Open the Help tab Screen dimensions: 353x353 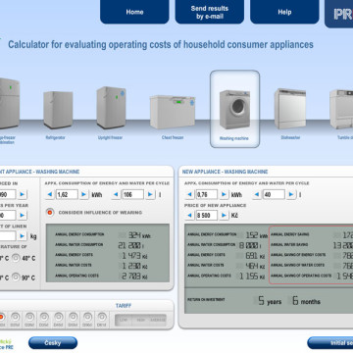[x=284, y=12]
